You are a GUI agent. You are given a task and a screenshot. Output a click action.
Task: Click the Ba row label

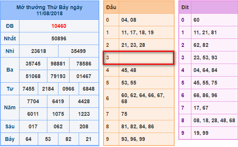pos(10,70)
